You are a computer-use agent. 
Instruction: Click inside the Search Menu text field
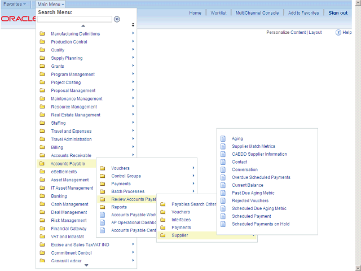click(x=74, y=19)
